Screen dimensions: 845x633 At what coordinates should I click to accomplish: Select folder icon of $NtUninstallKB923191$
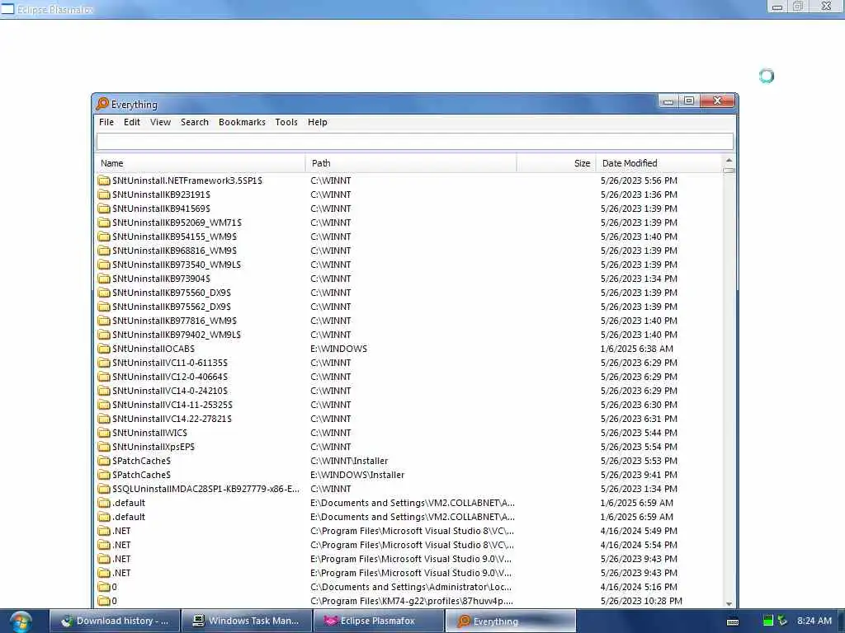[x=104, y=195]
